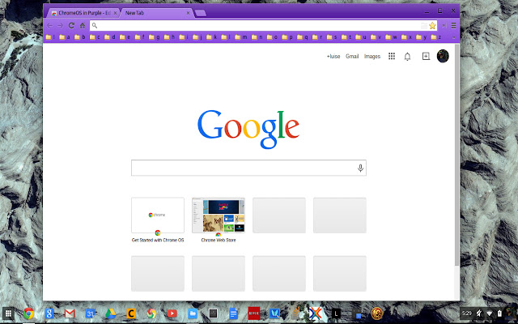This screenshot has height=324, width=518.
Task: Click the 5:29 clock in the tray
Action: tap(466, 313)
